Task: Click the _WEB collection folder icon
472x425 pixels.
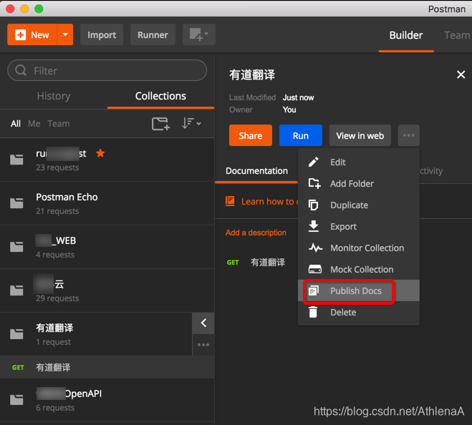Action: 16,247
